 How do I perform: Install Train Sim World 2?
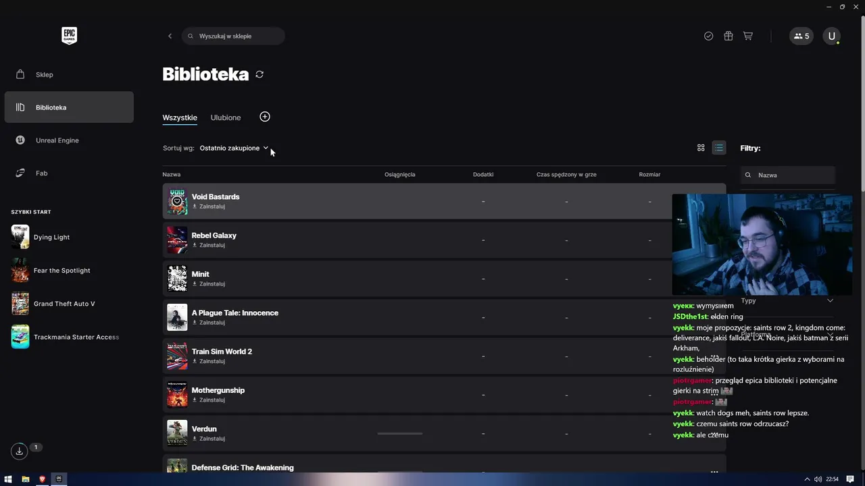tap(209, 361)
